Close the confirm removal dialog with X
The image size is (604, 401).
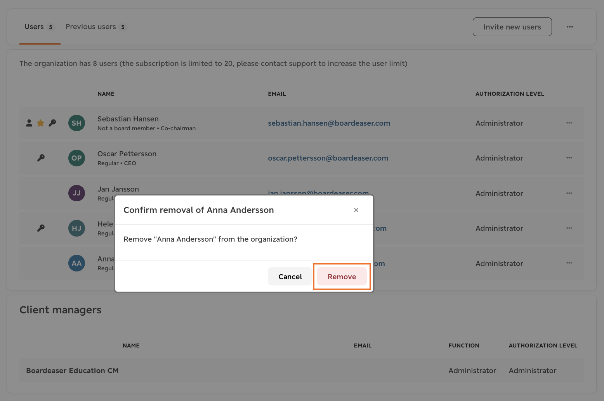356,210
